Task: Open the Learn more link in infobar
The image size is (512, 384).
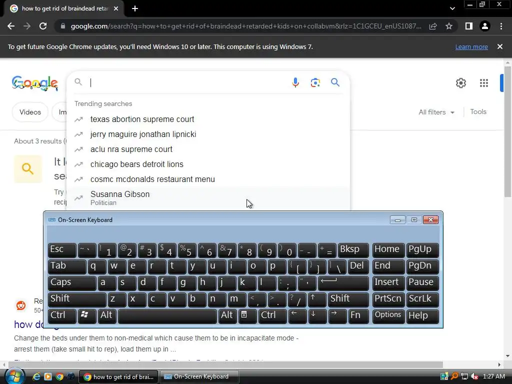Action: pyautogui.click(x=471, y=46)
